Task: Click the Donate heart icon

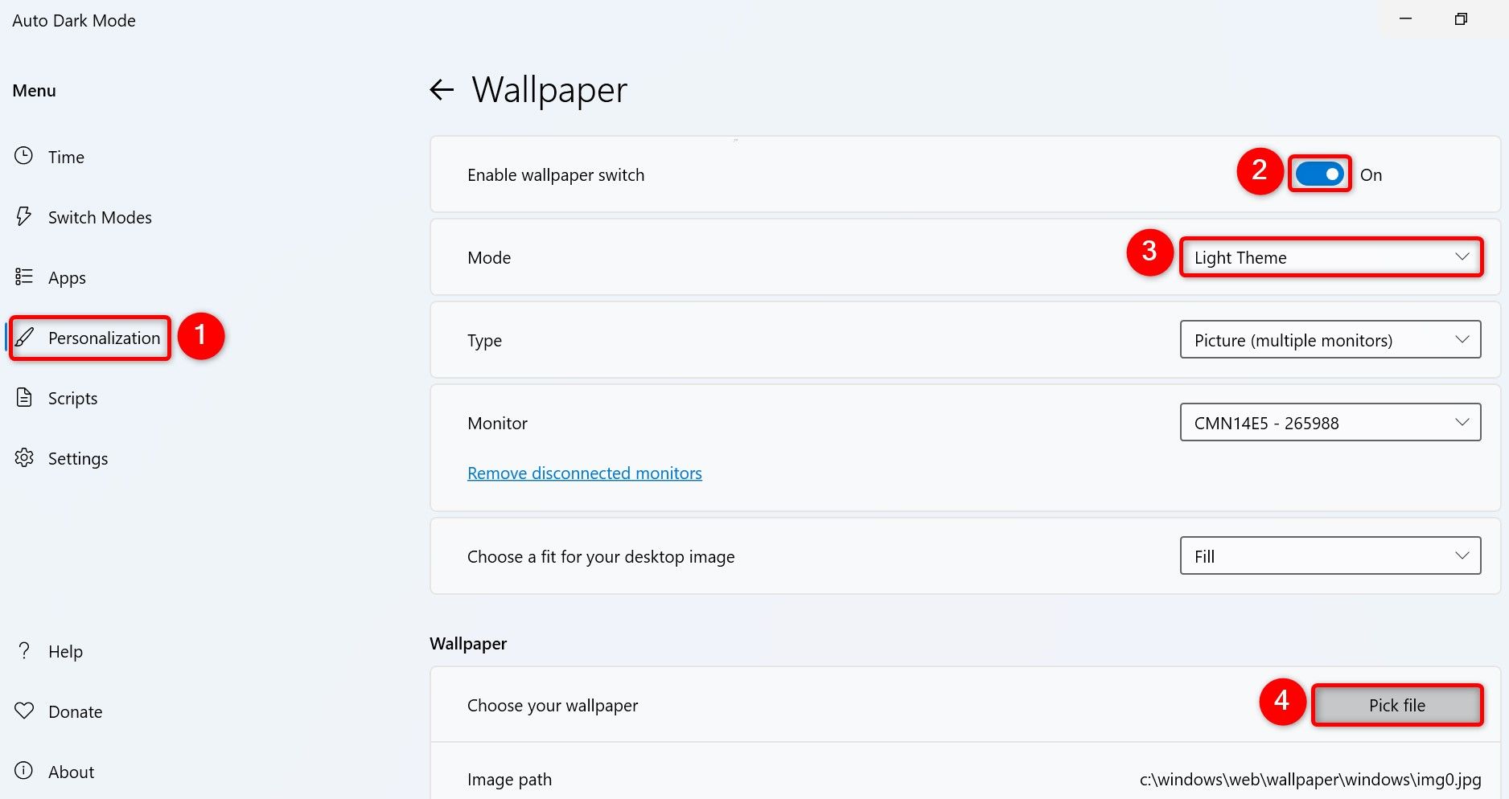Action: (x=23, y=711)
